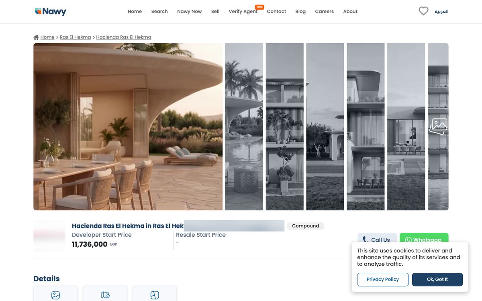482x301 pixels.
Task: Go to Home in navigation menu
Action: point(135,11)
